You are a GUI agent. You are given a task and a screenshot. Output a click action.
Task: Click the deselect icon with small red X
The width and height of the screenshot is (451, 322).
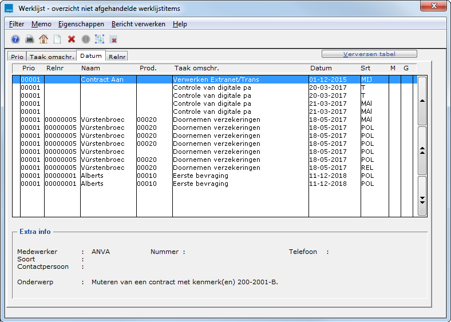pyautogui.click(x=113, y=39)
